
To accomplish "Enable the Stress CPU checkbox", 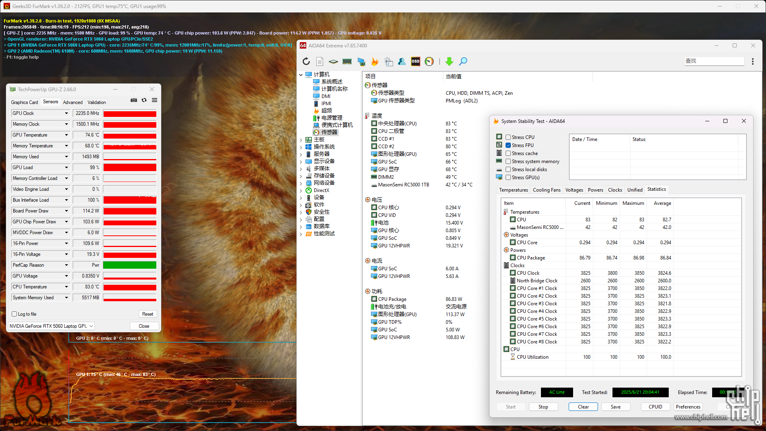I will pos(508,137).
